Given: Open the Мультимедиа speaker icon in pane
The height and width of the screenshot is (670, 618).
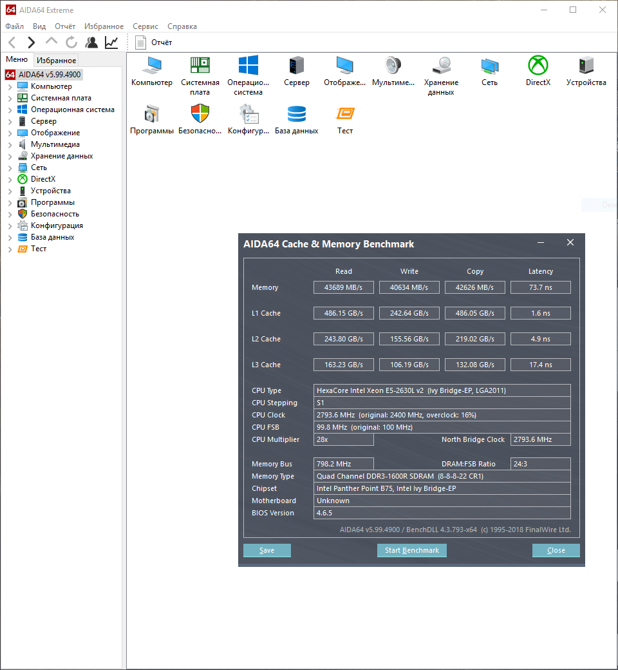Looking at the screenshot, I should 393,71.
